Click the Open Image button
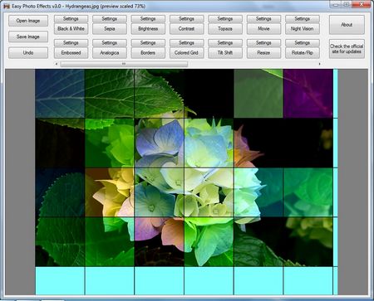Screen dimensions: 374x301 28,21
